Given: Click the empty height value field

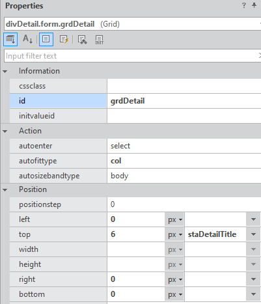Looking at the screenshot, I should click(136, 264).
